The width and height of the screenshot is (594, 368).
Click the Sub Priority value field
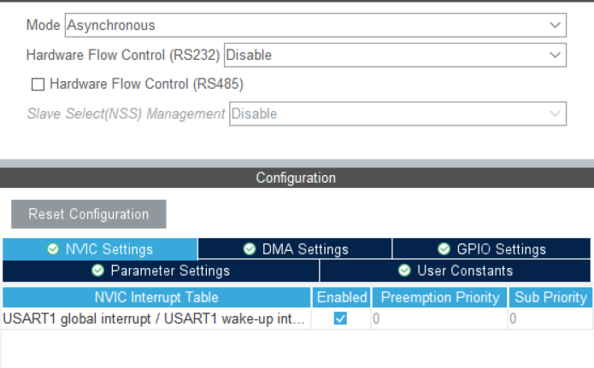[x=550, y=318]
